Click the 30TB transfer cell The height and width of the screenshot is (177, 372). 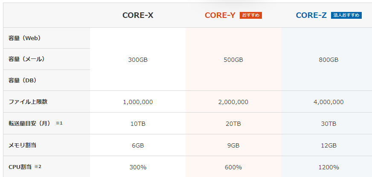pos(328,124)
